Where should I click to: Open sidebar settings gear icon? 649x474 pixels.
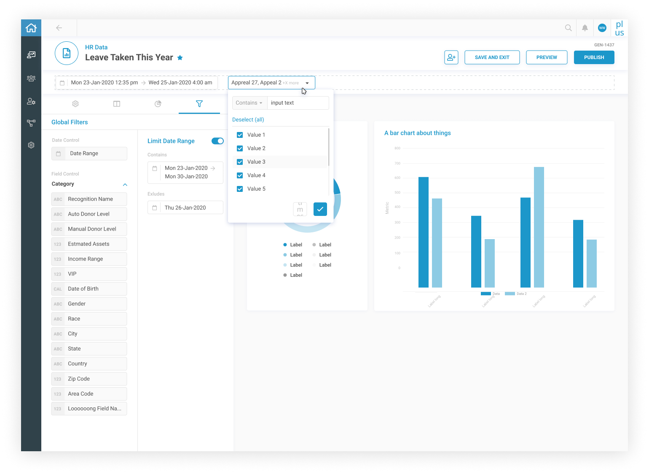tap(31, 145)
